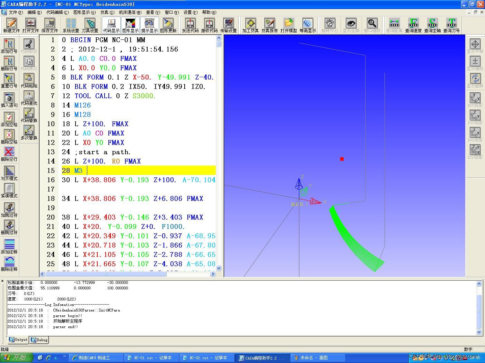The height and width of the screenshot is (363, 485).
Task: Click the 接收代码 (receive code) icon
Action: [209, 25]
